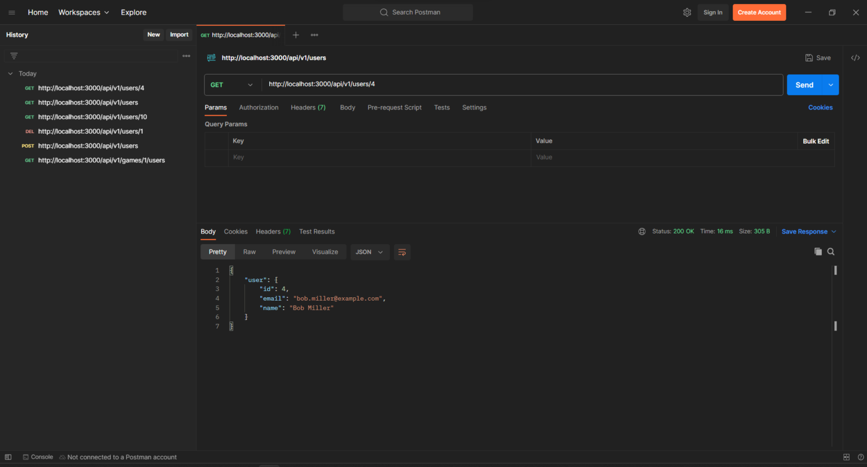Click the Send button

pos(804,85)
